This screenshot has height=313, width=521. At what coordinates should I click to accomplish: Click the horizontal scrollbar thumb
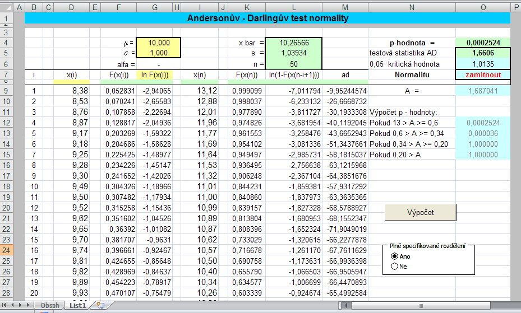click(421, 305)
